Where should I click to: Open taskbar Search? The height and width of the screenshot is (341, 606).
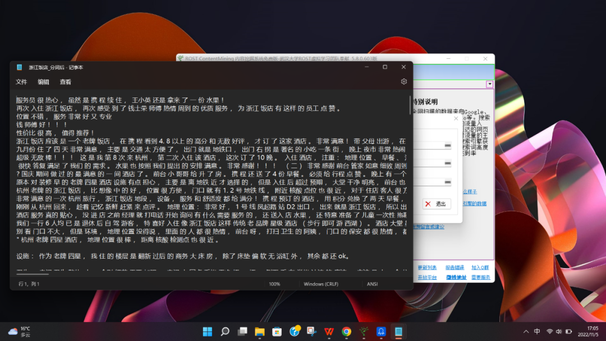[x=225, y=331]
